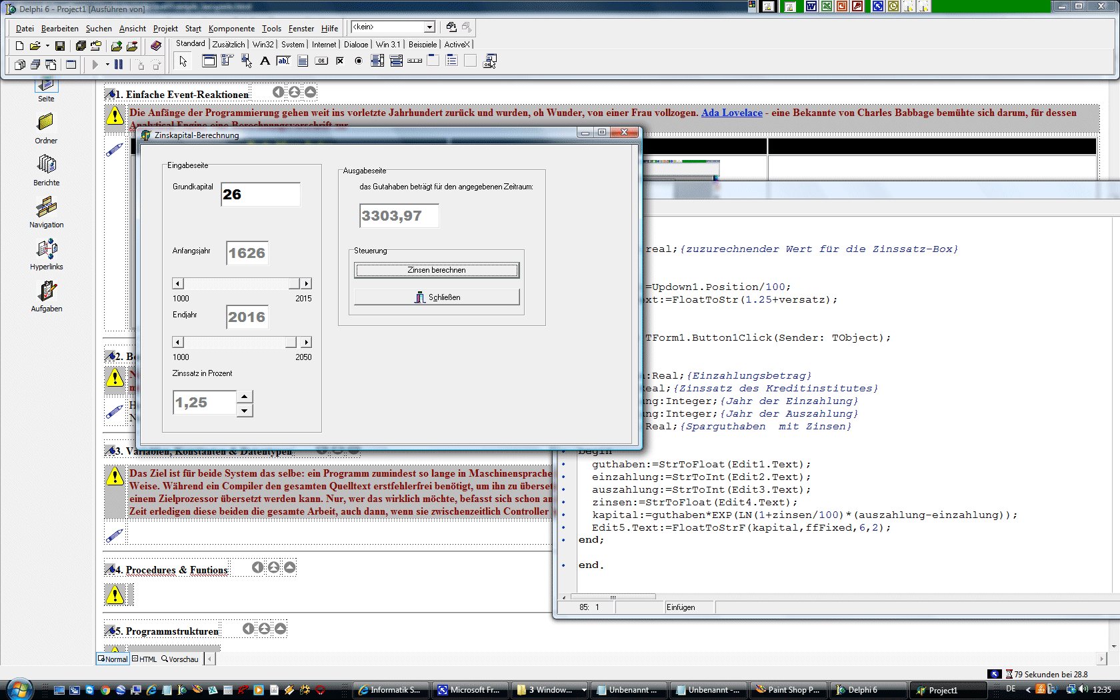The width and height of the screenshot is (1120, 700).
Task: Select the Edit component (ab) icon
Action: point(283,61)
